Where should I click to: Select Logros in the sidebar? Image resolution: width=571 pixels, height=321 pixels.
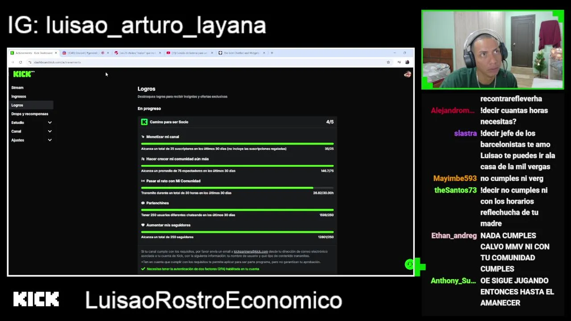[30, 105]
